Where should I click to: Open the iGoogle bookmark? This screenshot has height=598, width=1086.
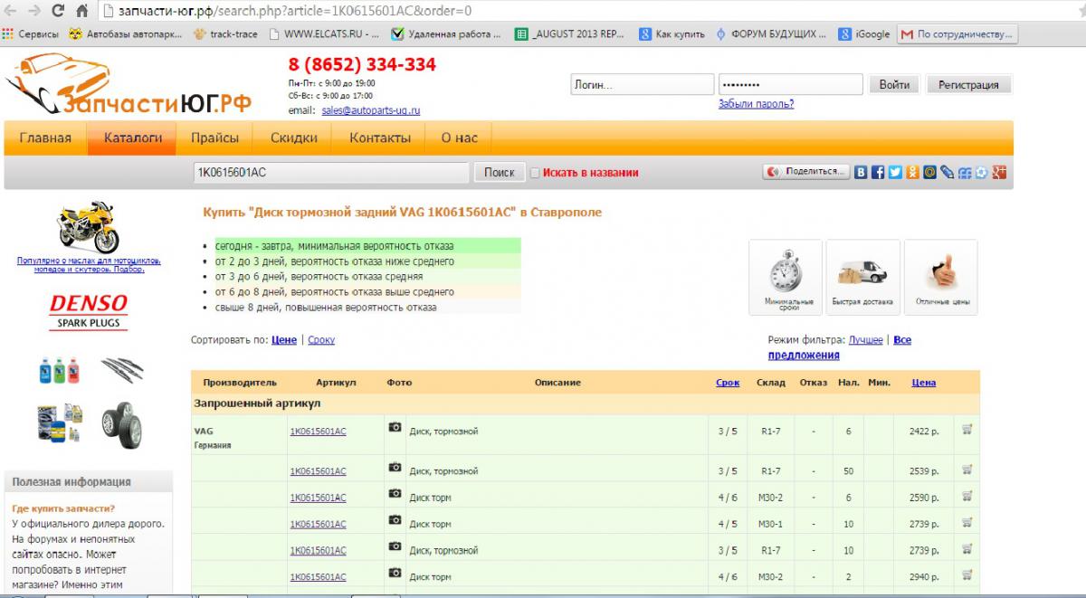[x=864, y=34]
